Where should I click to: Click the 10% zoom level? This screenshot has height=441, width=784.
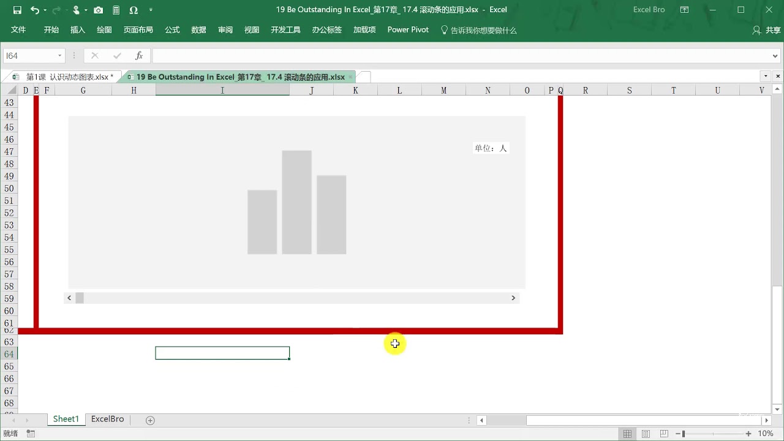tap(766, 434)
